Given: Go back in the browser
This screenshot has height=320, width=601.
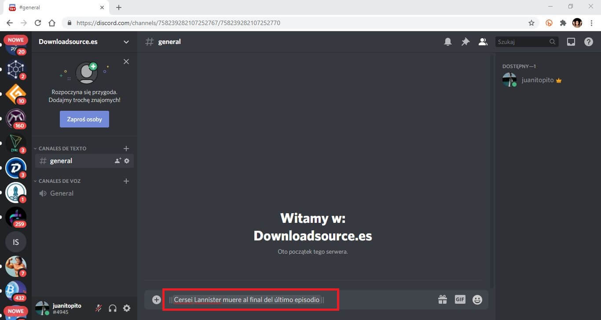Looking at the screenshot, I should pyautogui.click(x=10, y=23).
